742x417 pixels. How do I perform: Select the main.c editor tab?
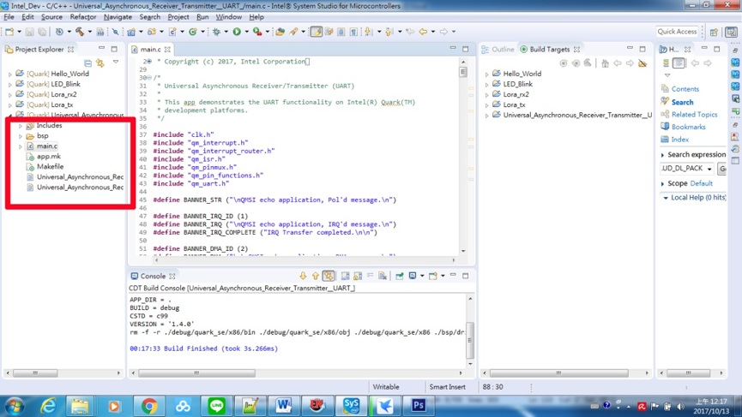(x=150, y=49)
